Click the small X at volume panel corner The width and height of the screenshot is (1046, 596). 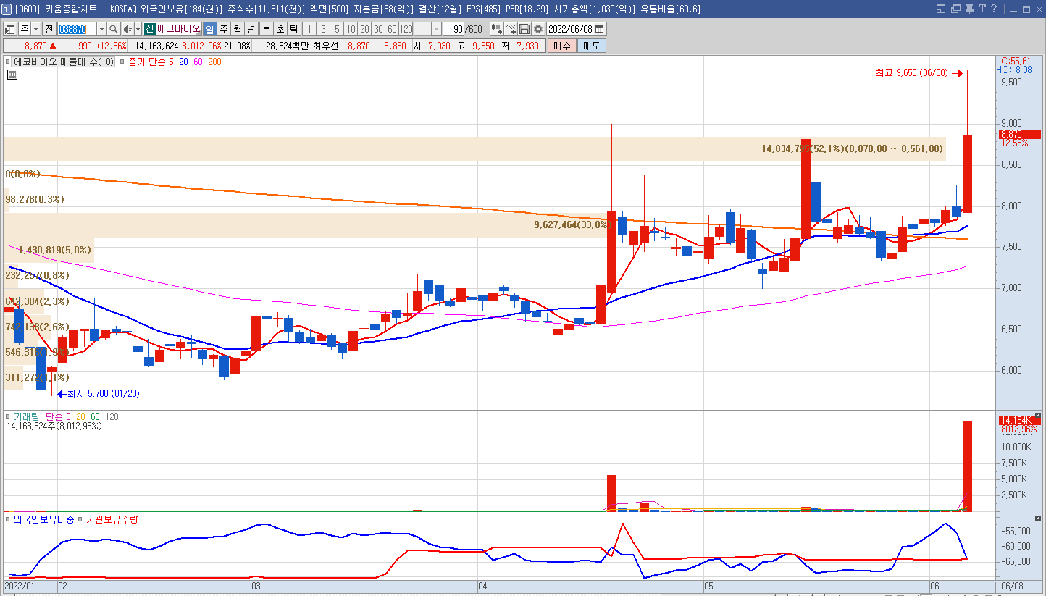coord(1037,415)
